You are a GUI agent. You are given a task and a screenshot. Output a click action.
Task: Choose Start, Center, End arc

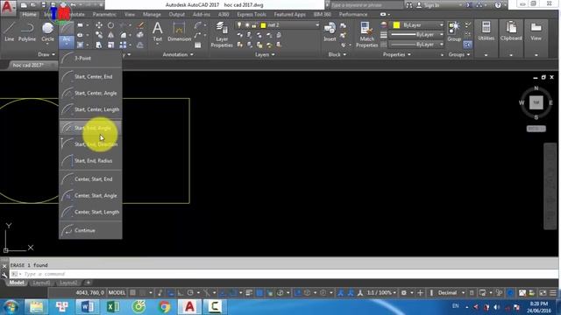[90, 76]
